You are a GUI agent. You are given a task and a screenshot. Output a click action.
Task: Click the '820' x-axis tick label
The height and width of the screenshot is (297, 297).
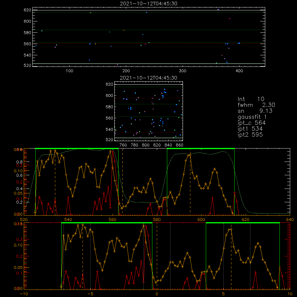[157, 145]
